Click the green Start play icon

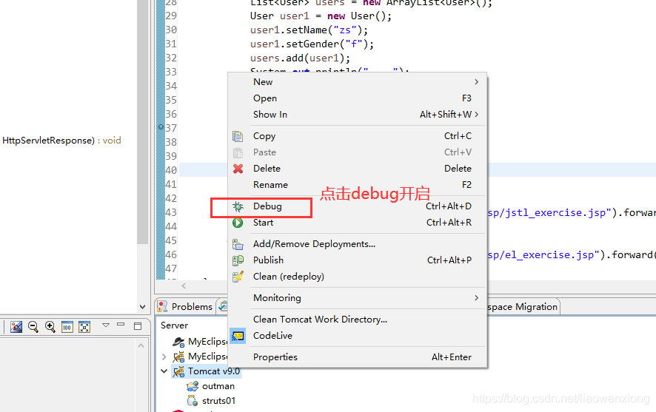(x=238, y=223)
